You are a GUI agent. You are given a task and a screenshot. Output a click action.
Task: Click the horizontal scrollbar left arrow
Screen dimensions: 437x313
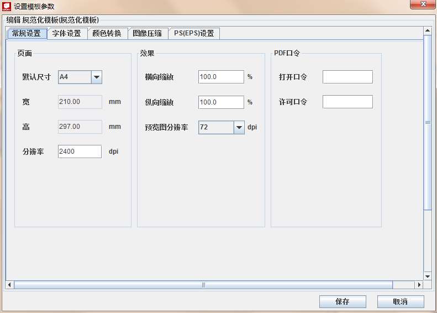pyautogui.click(x=9, y=285)
